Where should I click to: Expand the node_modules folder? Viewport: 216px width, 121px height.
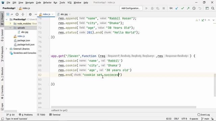(10, 24)
